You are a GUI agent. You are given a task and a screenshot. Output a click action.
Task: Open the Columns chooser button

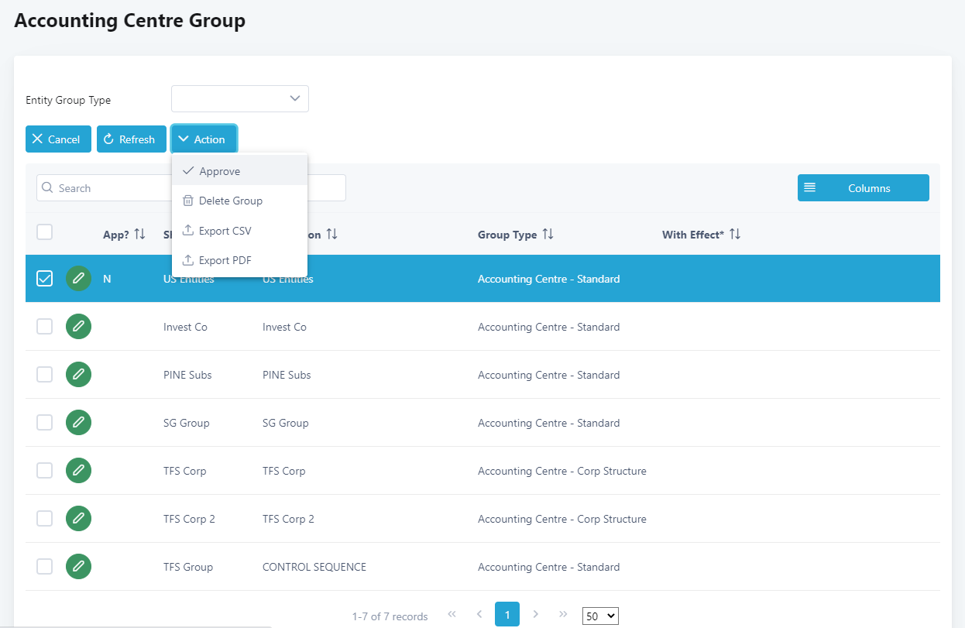pyautogui.click(x=863, y=188)
